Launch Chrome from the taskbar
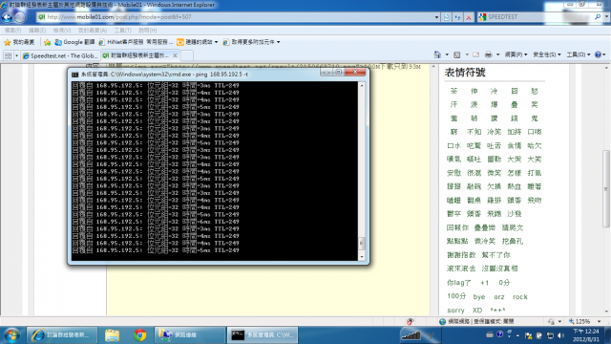Viewport: 611px width, 344px height. [x=140, y=335]
